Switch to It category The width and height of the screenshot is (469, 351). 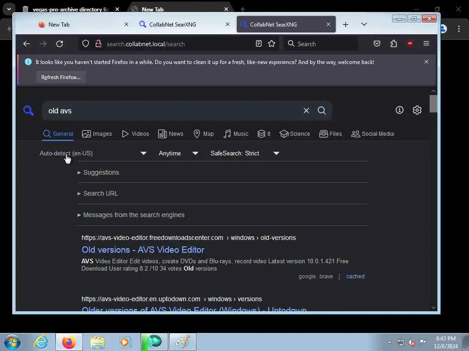(x=264, y=134)
